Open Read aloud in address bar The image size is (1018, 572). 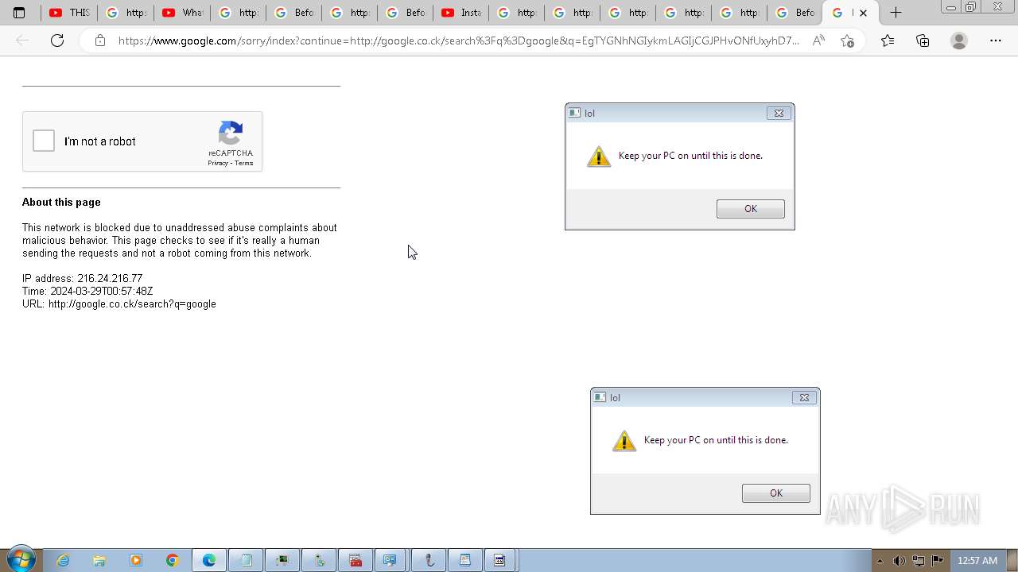click(818, 41)
